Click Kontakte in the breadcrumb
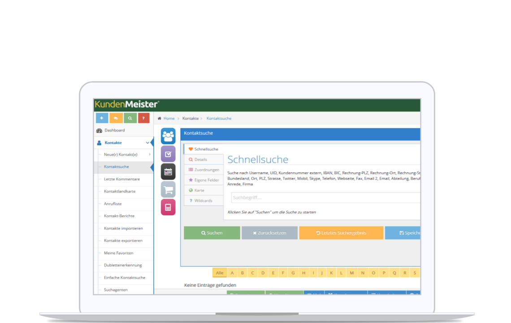Image resolution: width=511 pixels, height=323 pixels. click(191, 118)
